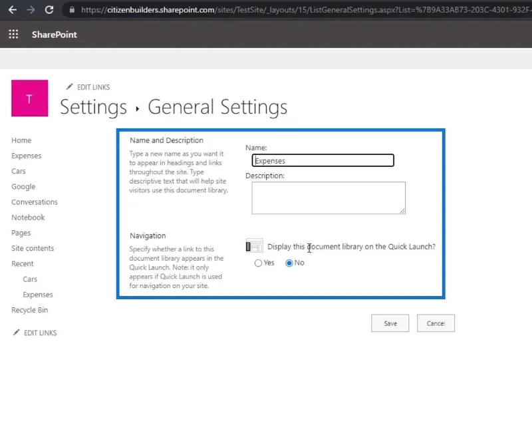
Task: Click the 'Name:' label
Action: click(256, 148)
